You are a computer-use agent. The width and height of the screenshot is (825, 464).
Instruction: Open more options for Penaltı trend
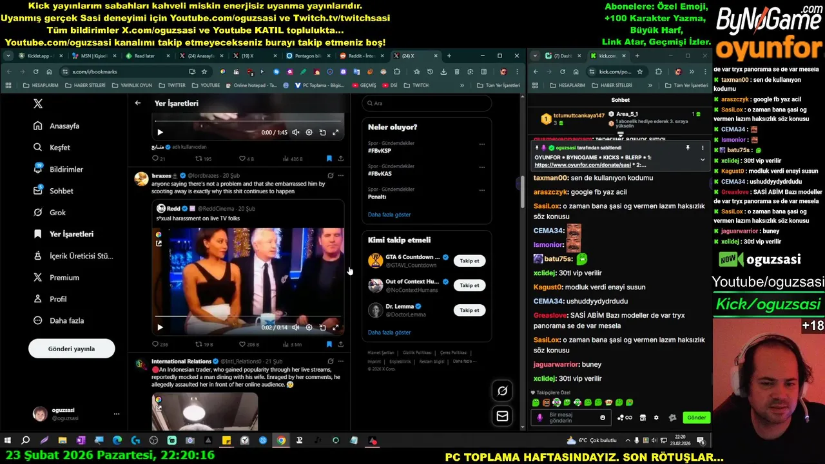[481, 191]
